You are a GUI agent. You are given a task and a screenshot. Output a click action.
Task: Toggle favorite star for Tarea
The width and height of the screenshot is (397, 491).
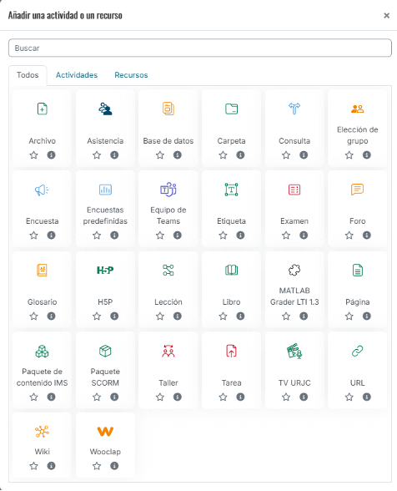(x=223, y=397)
